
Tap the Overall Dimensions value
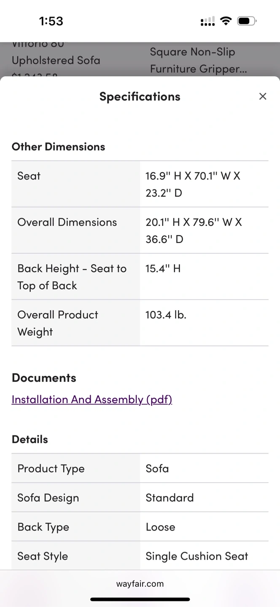(194, 231)
